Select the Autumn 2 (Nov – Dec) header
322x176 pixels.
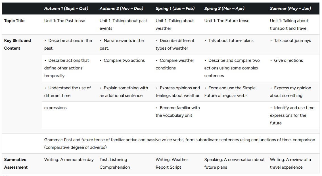click(121, 9)
